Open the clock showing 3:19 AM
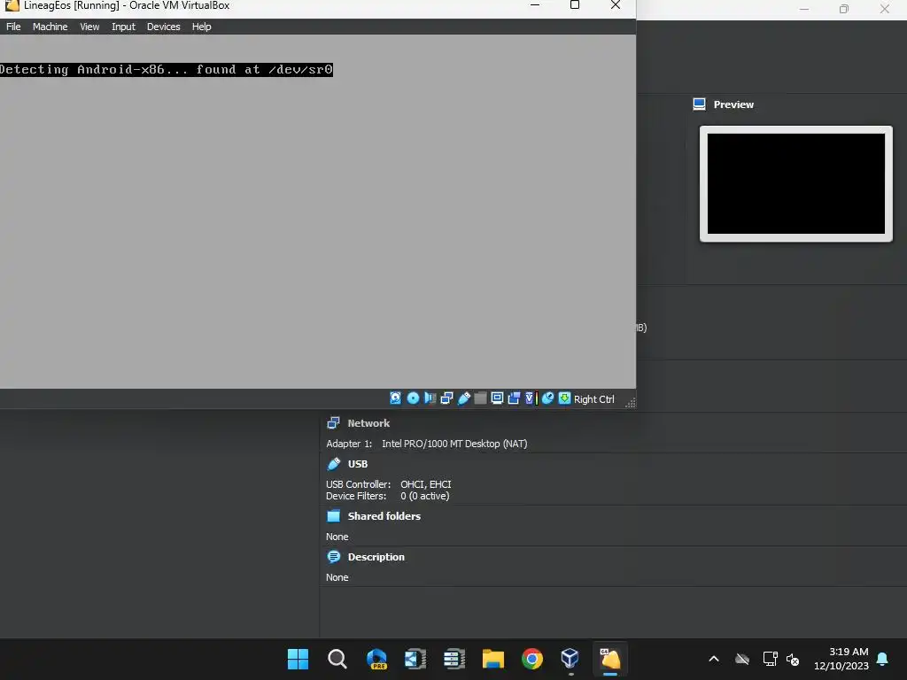The width and height of the screenshot is (907, 680). pos(841,659)
